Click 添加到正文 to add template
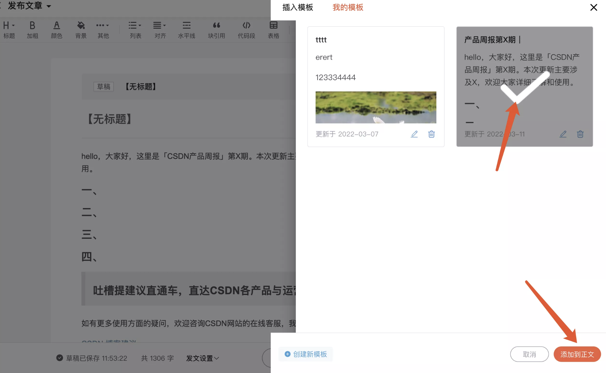The height and width of the screenshot is (373, 606). click(577, 354)
